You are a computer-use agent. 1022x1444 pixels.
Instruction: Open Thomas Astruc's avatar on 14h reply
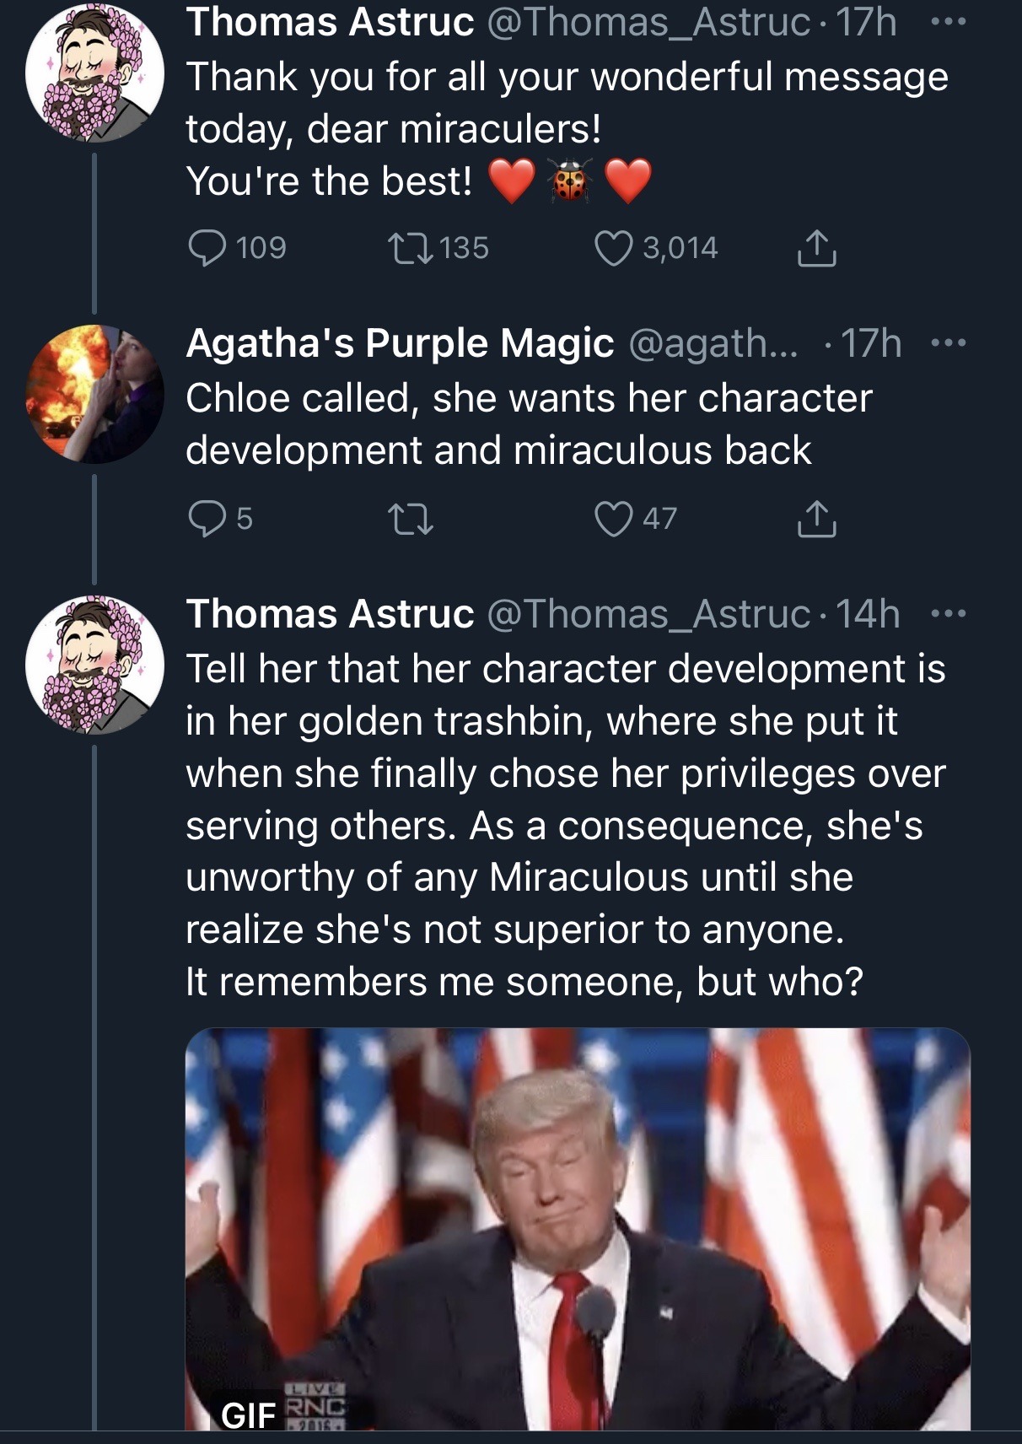pos(94,665)
